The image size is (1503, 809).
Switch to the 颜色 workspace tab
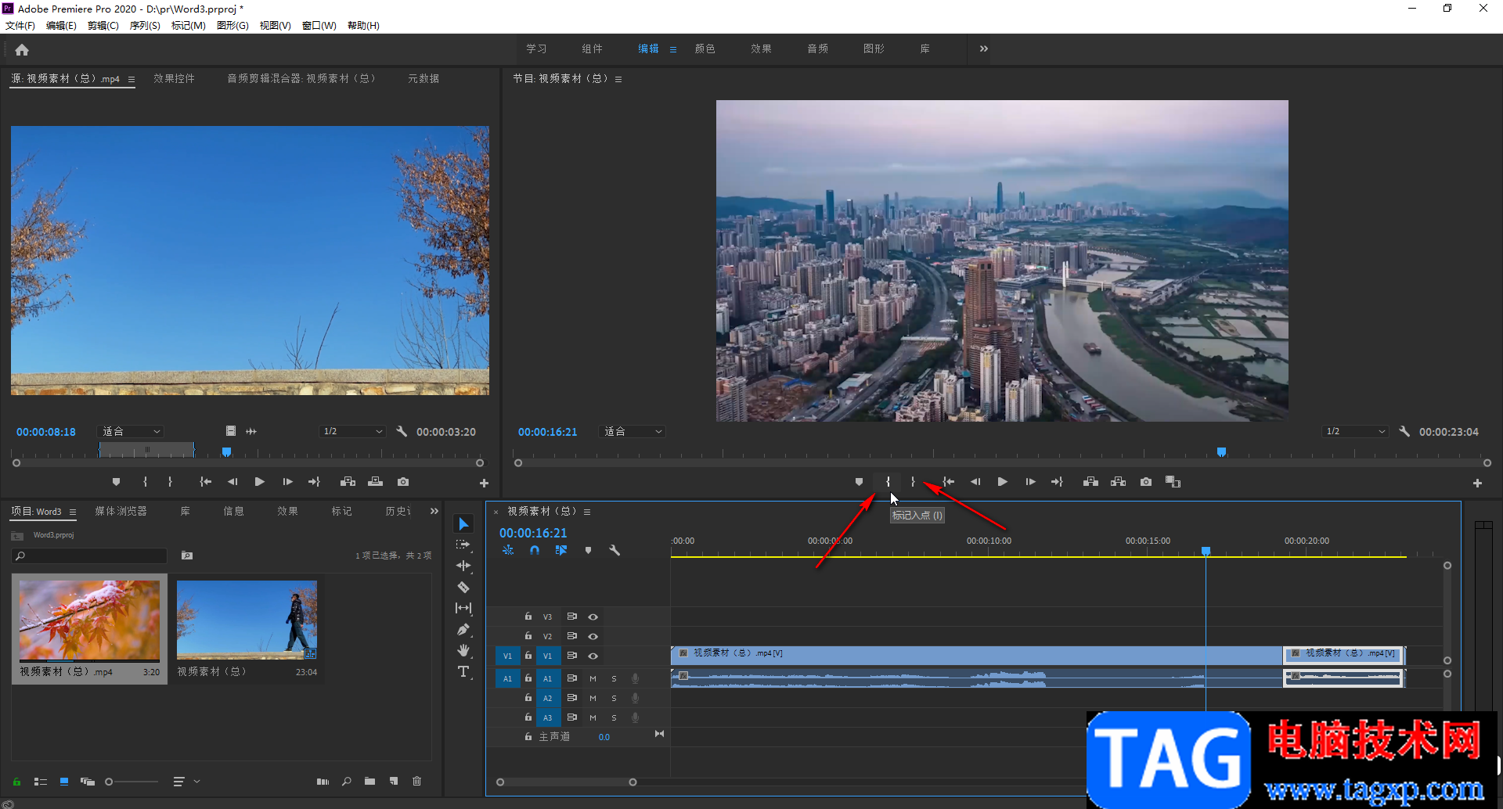705,49
